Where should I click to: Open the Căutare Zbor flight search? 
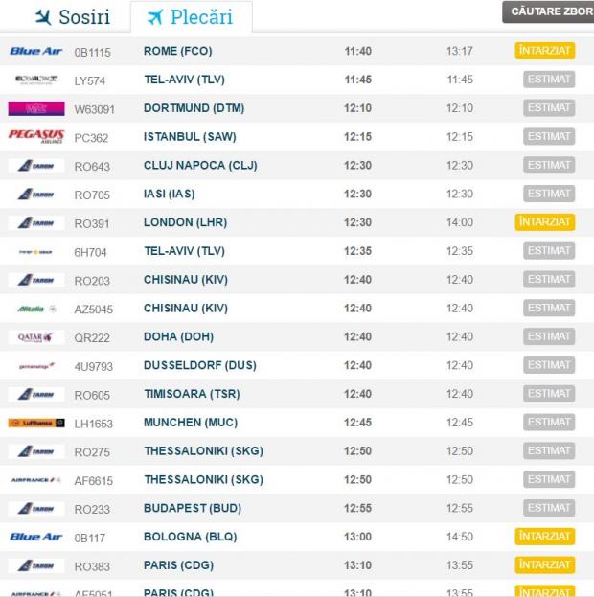pyautogui.click(x=547, y=12)
